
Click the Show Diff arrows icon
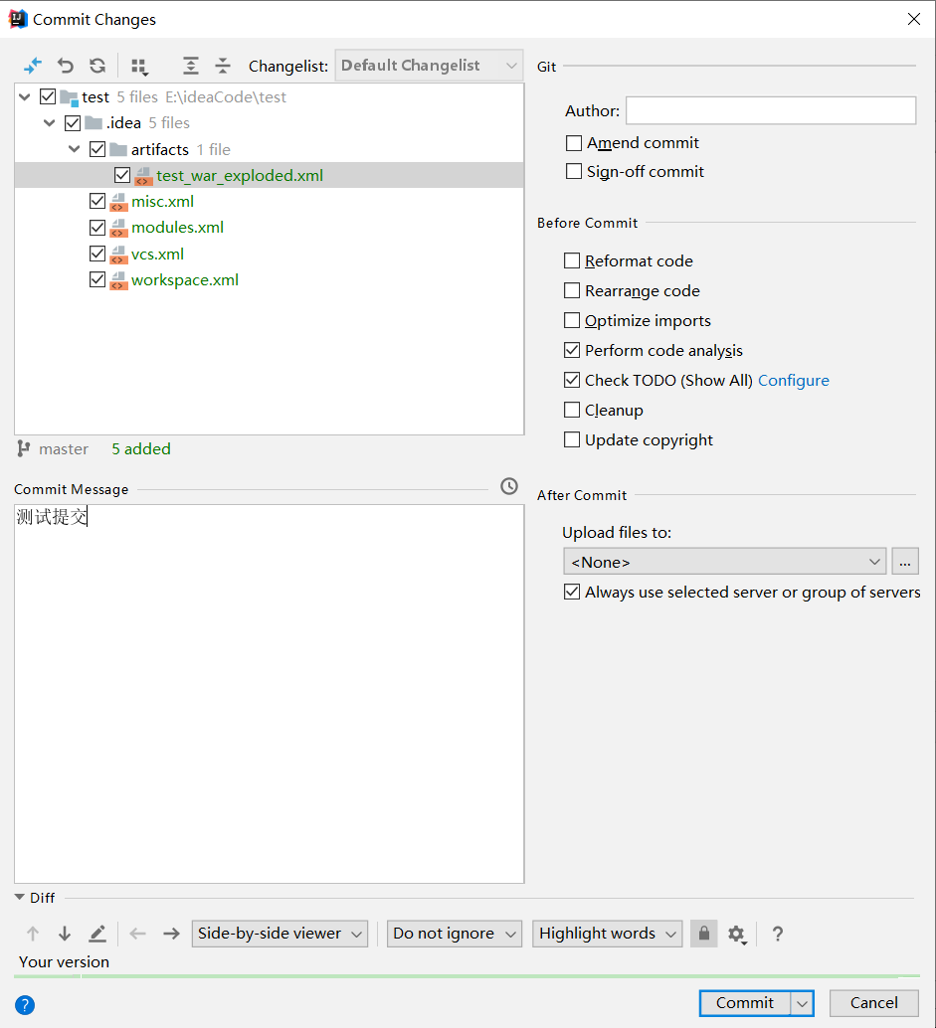click(33, 66)
